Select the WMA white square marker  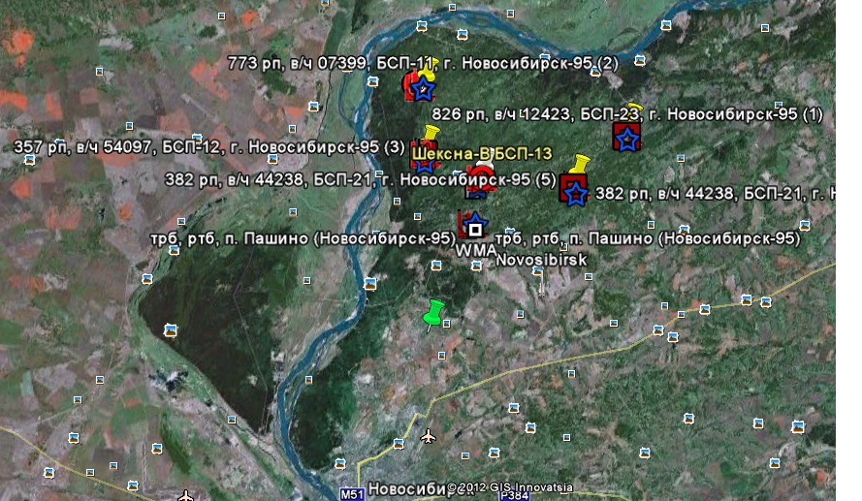point(475,230)
